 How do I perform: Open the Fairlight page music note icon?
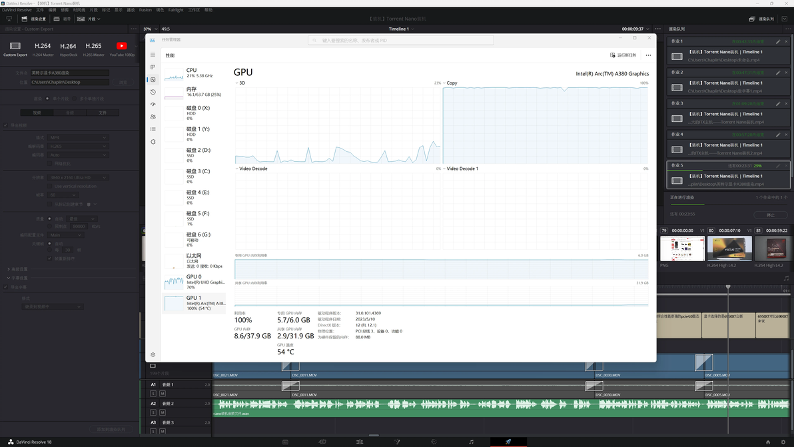coord(471,442)
